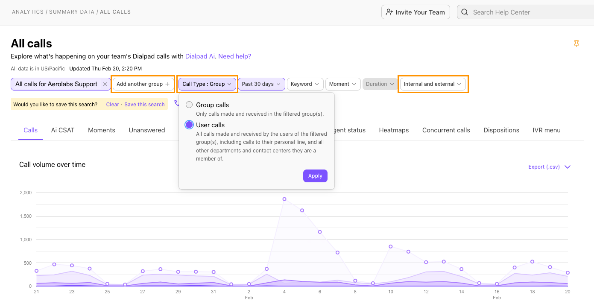
Task: Open the Past 30 days date filter
Action: pyautogui.click(x=261, y=84)
